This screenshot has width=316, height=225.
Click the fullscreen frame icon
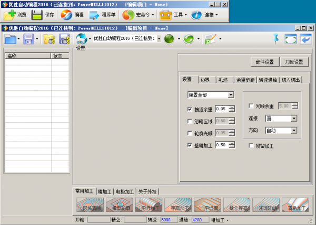click(290, 39)
